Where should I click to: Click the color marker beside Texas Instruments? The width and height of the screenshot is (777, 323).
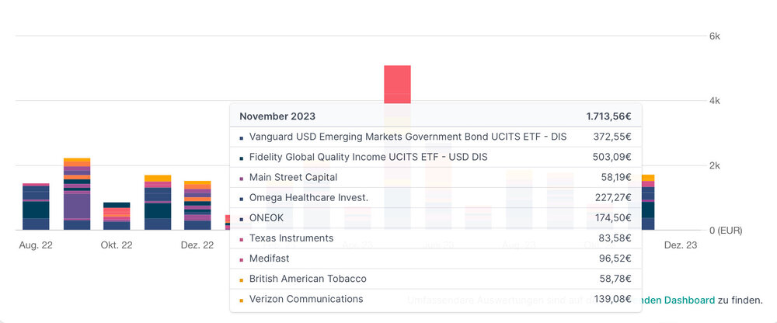click(242, 239)
